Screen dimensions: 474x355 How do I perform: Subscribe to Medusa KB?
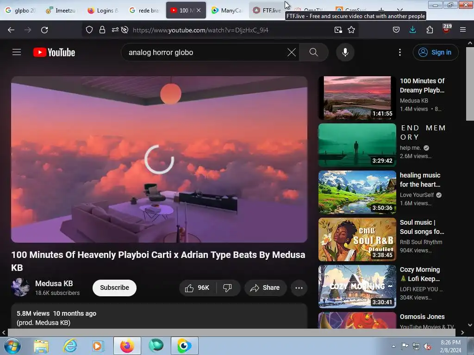(x=115, y=288)
